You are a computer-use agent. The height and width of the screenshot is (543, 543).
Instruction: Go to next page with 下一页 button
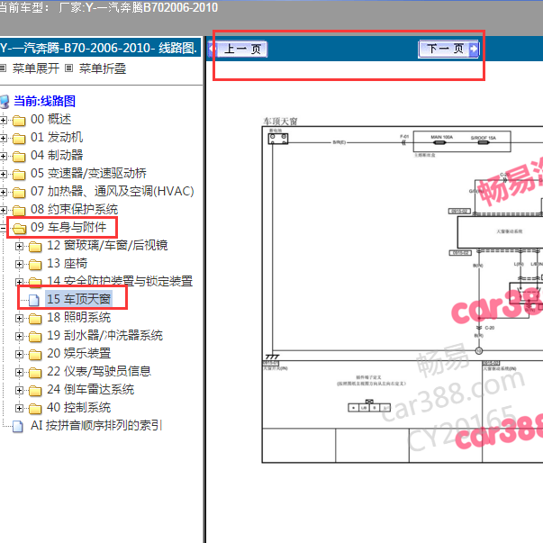coord(448,49)
